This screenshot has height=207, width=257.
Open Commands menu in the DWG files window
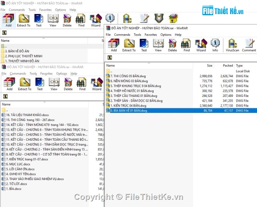point(122,35)
